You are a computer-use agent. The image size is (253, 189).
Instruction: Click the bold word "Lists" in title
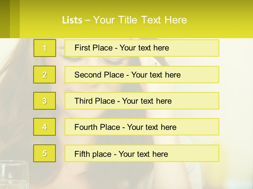pos(72,20)
